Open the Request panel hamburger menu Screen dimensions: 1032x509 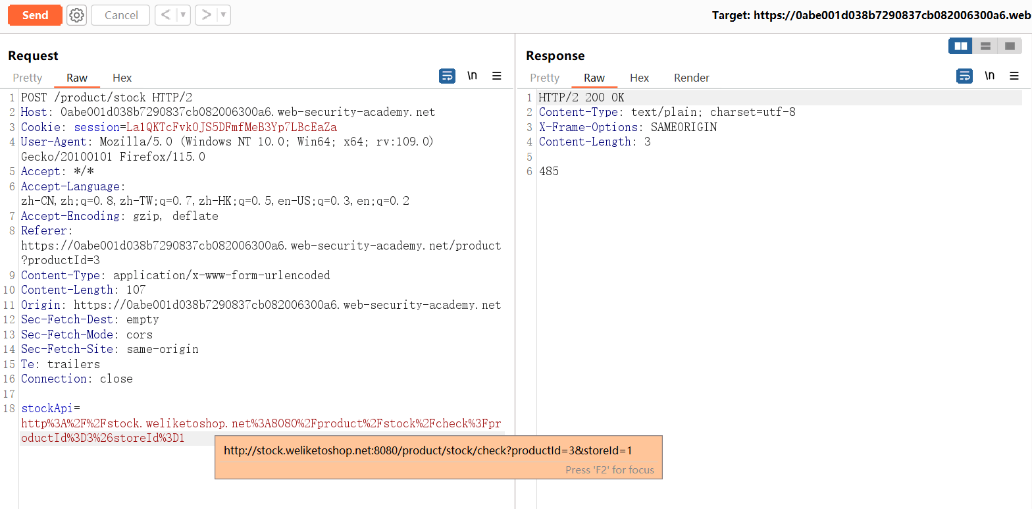coord(497,76)
